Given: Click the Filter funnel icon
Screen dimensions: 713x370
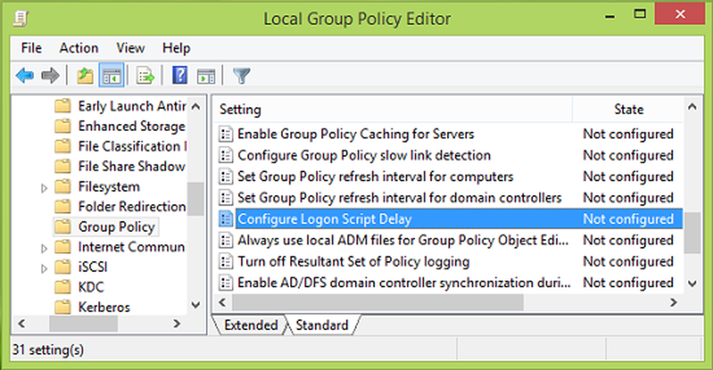Looking at the screenshot, I should [x=242, y=75].
